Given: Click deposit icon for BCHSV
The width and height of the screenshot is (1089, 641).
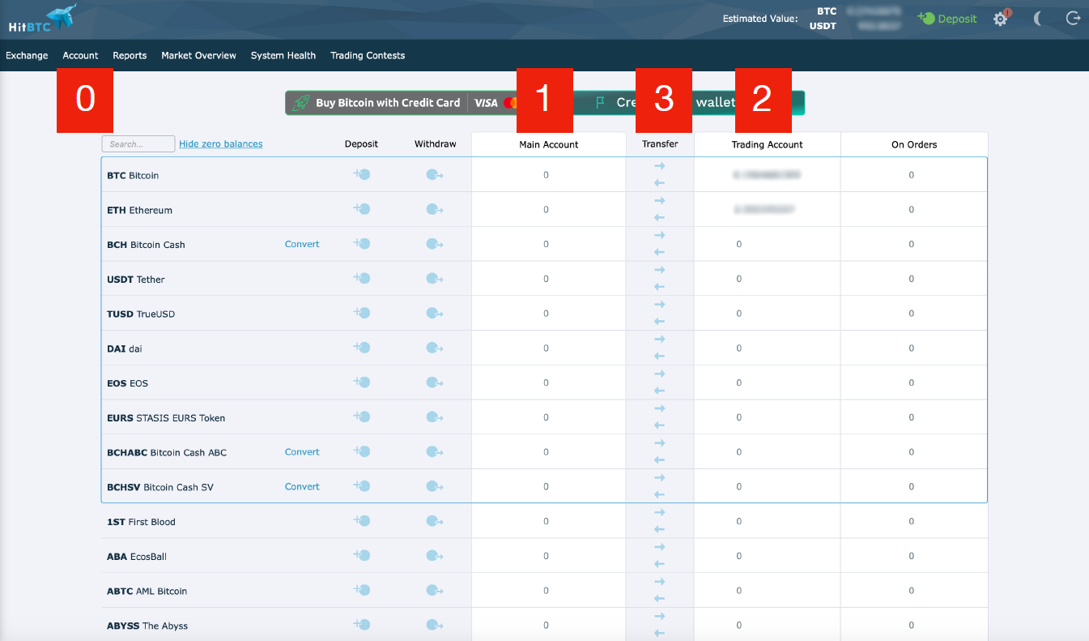Looking at the screenshot, I should (362, 486).
